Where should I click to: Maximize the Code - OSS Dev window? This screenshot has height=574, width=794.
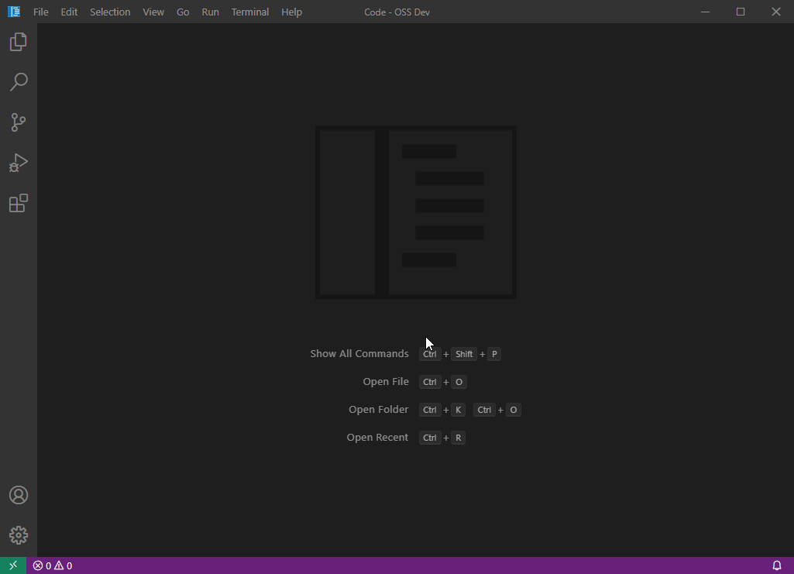click(x=741, y=11)
